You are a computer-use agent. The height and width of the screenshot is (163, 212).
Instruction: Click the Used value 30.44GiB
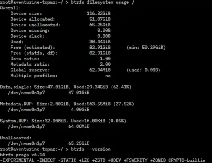click(x=100, y=42)
